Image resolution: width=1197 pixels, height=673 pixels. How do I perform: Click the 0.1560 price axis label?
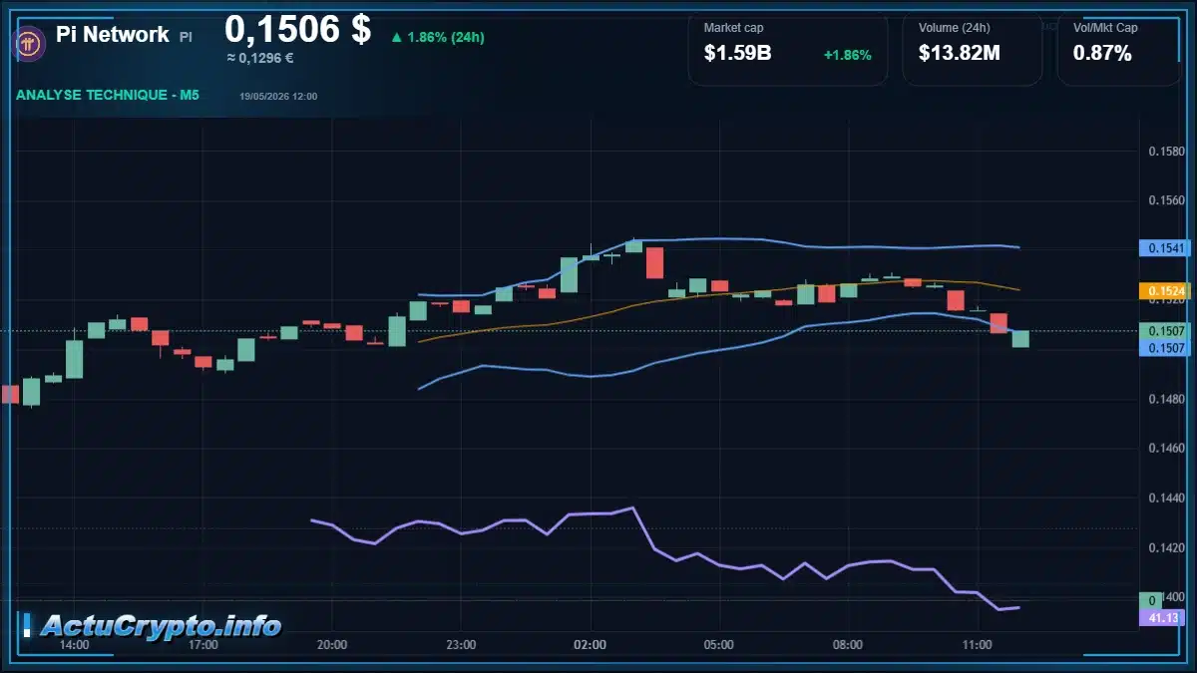(1165, 201)
